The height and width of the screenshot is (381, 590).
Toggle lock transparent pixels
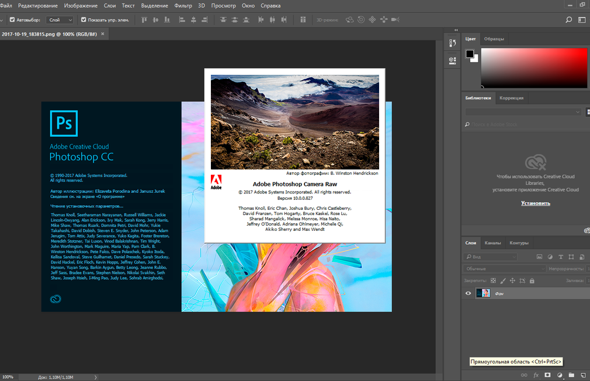[493, 280]
